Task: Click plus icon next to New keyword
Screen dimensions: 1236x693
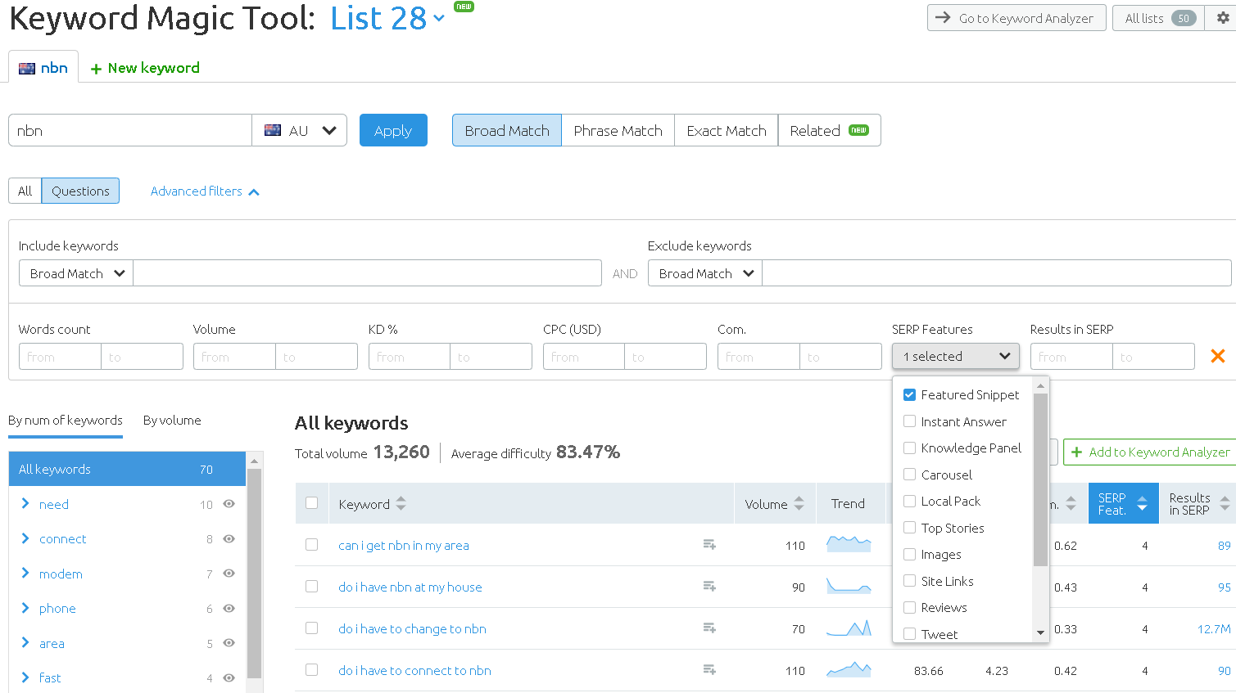Action: coord(96,69)
